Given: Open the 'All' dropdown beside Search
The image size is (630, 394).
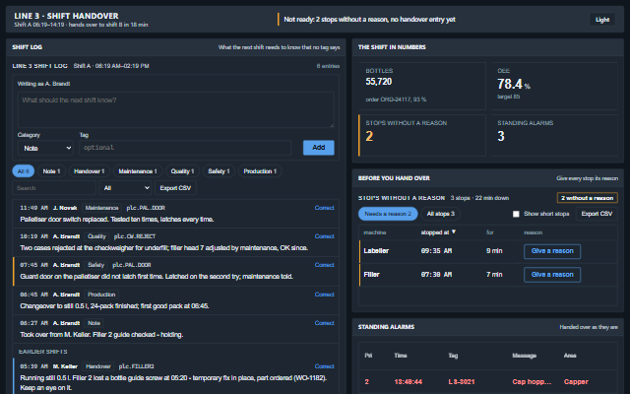Looking at the screenshot, I should click(125, 188).
